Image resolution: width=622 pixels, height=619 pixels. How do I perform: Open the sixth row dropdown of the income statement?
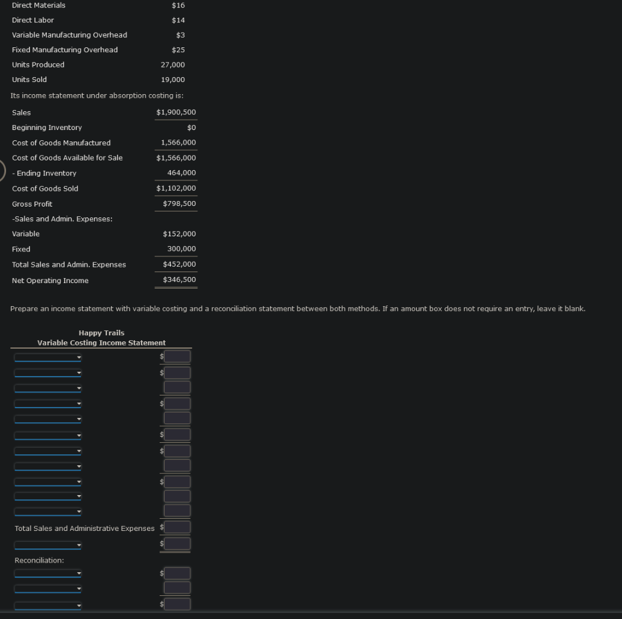[47, 435]
